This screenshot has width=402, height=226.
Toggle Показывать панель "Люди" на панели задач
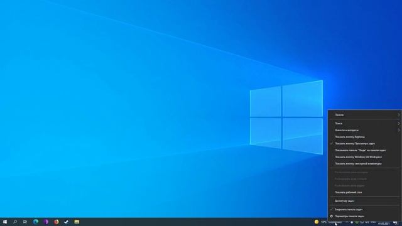[364, 151]
